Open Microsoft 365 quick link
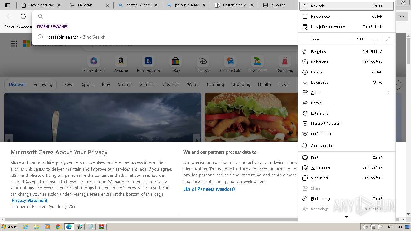This screenshot has height=231, width=411. 94,64
